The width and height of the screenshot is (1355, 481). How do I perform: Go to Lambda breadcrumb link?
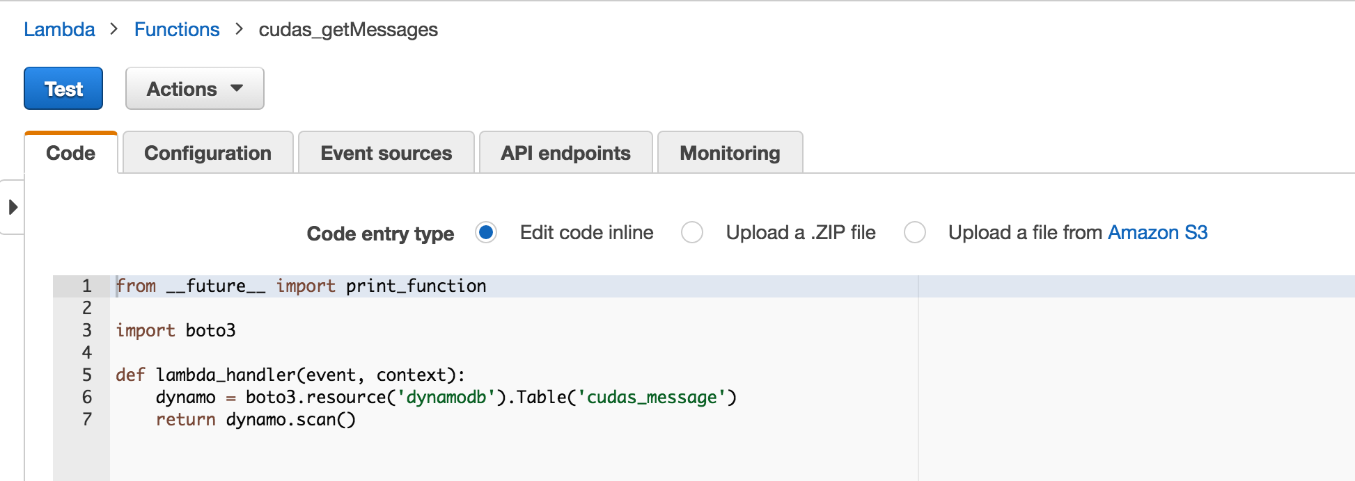tap(59, 30)
